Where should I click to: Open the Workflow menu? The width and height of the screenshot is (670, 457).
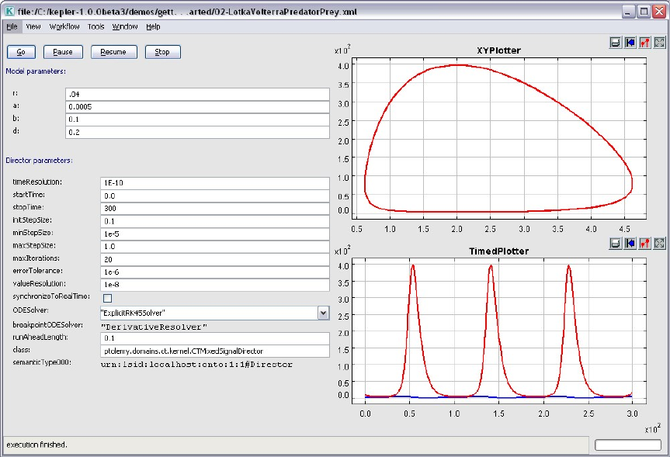pyautogui.click(x=64, y=26)
